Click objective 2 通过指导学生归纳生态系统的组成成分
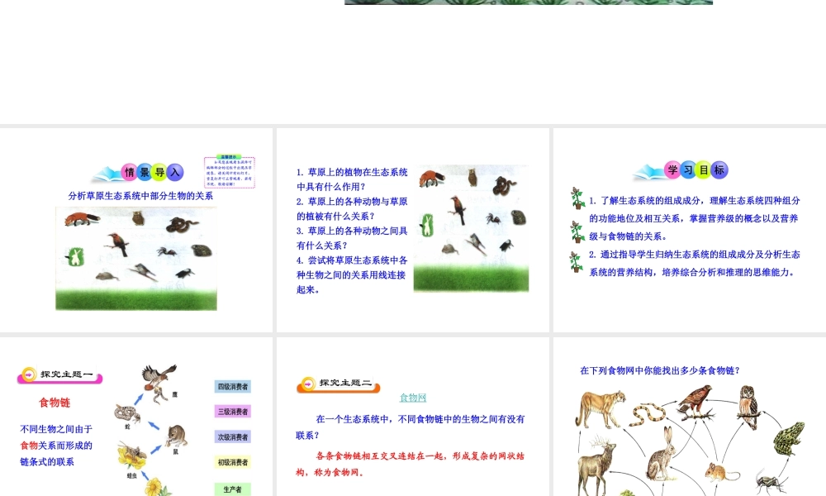This screenshot has width=826, height=496. 695,263
